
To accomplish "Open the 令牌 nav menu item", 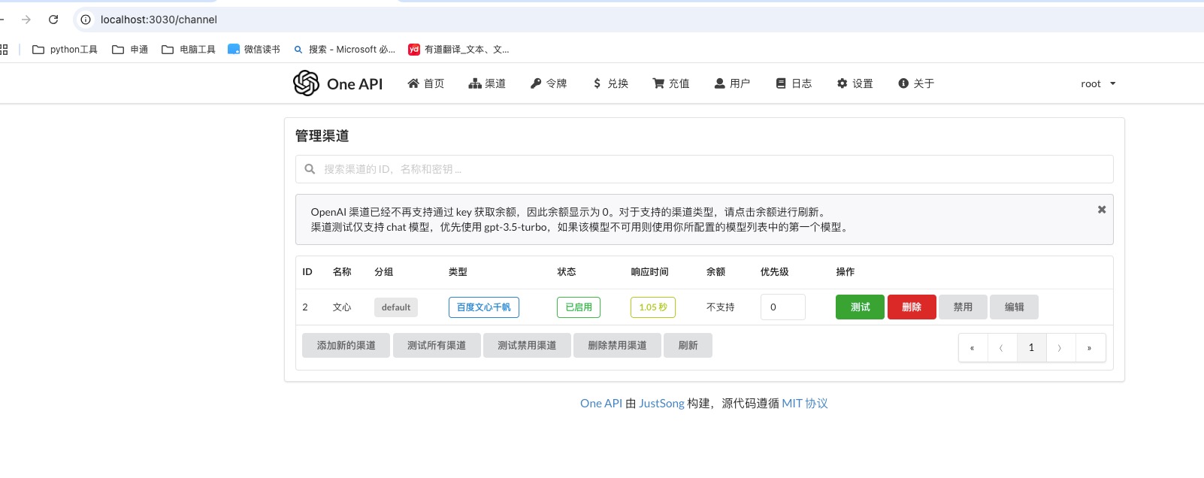I will click(x=549, y=83).
